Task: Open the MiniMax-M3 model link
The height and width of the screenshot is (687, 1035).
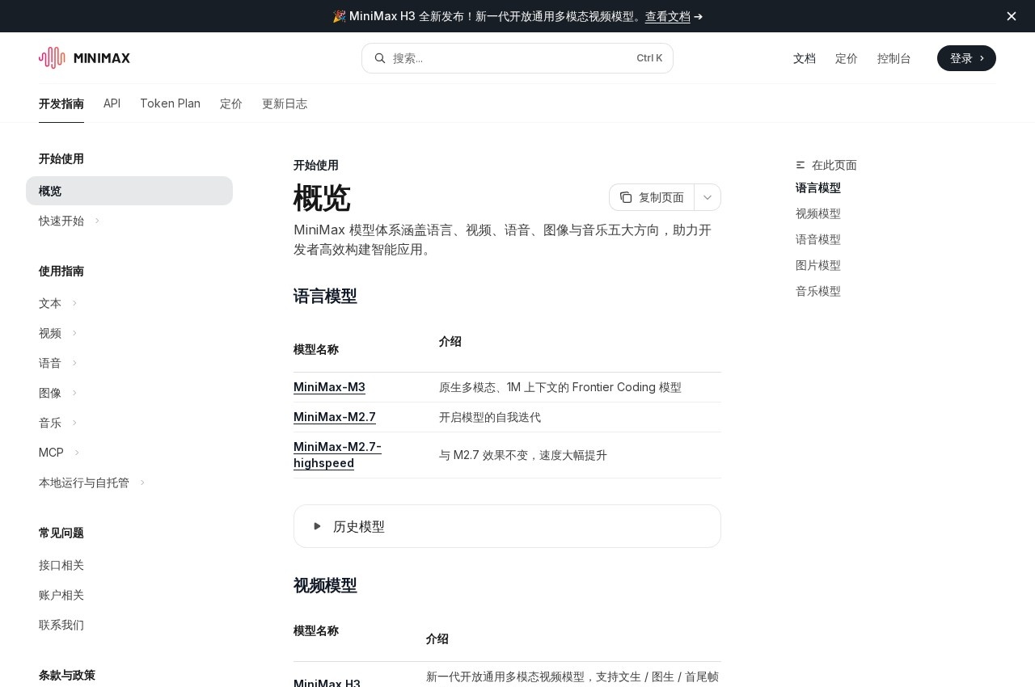Action: [x=329, y=387]
